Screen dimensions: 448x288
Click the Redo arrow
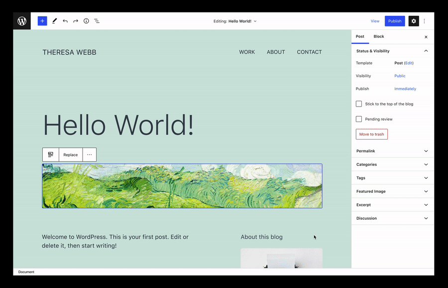click(x=76, y=21)
